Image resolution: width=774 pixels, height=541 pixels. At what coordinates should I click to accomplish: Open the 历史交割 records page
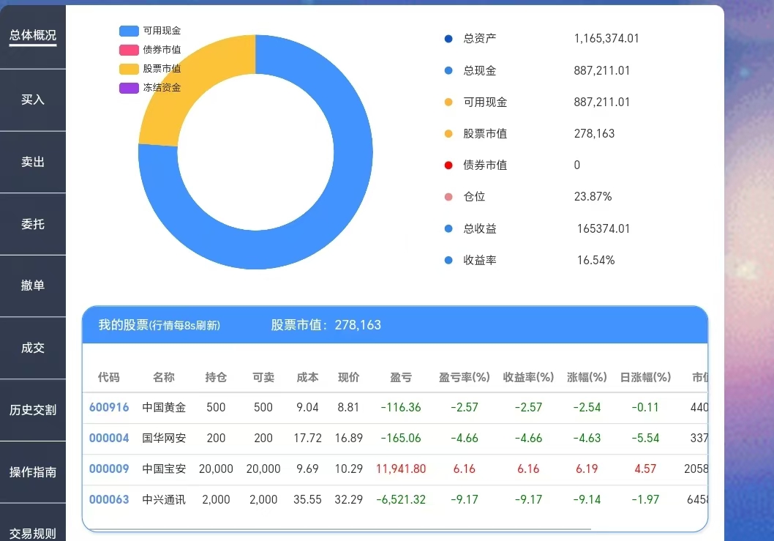click(32, 411)
